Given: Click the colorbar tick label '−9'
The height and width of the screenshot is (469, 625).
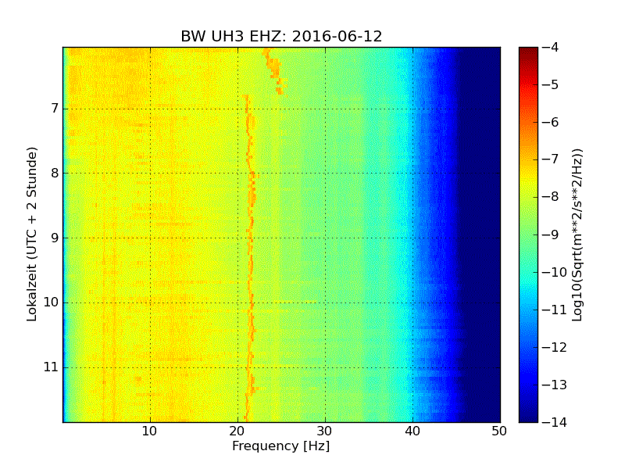Looking at the screenshot, I should pyautogui.click(x=551, y=234).
